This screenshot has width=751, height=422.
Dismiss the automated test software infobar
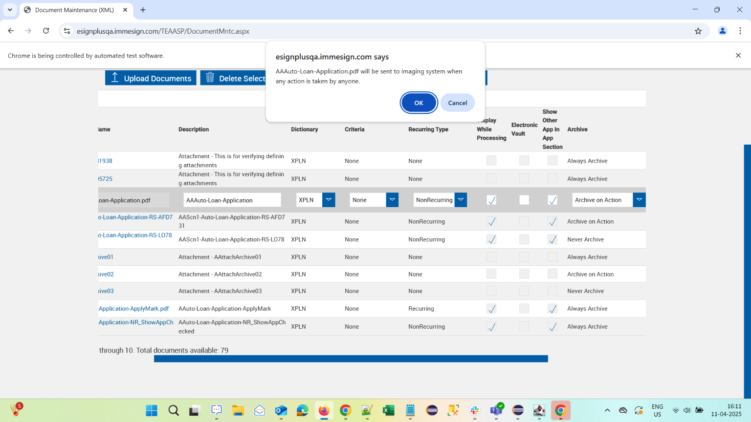[x=738, y=56]
